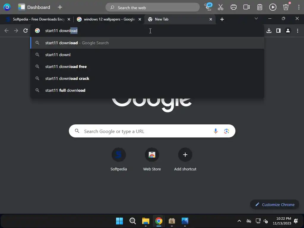Open the notifications bell icon

[296, 221]
